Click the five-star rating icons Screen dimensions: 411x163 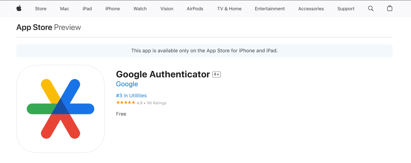coord(126,103)
